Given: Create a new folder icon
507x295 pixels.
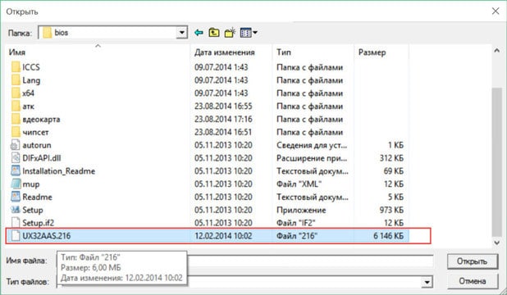Looking at the screenshot, I should [x=230, y=33].
